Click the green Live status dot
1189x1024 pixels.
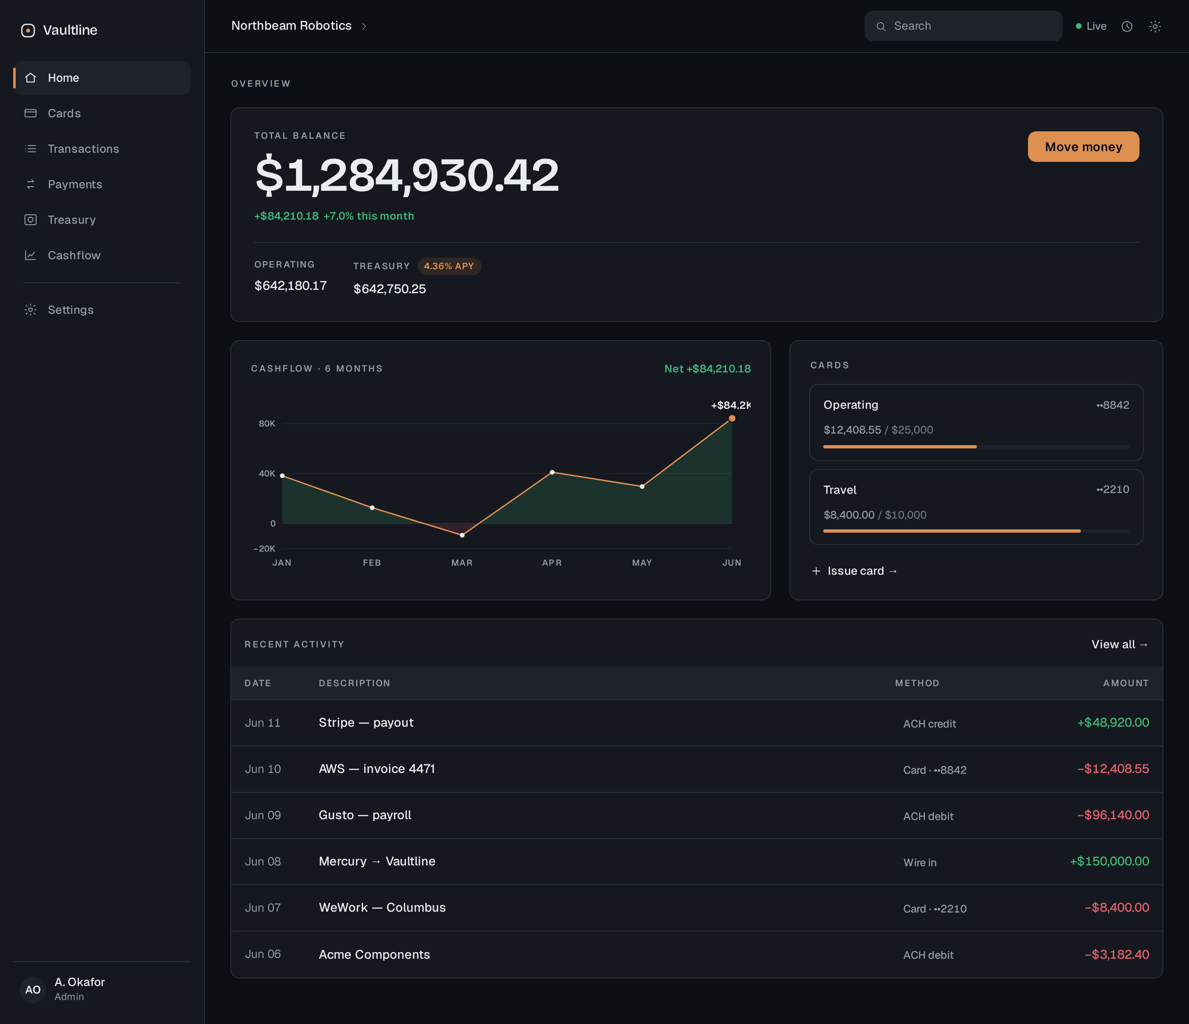coord(1078,26)
